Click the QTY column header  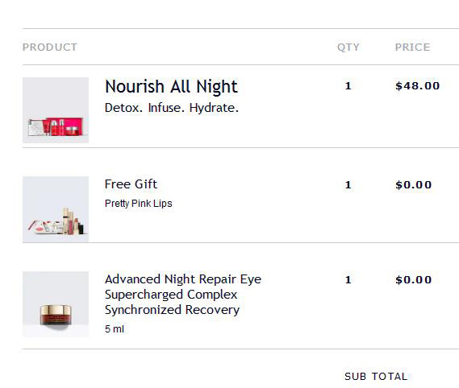click(348, 47)
